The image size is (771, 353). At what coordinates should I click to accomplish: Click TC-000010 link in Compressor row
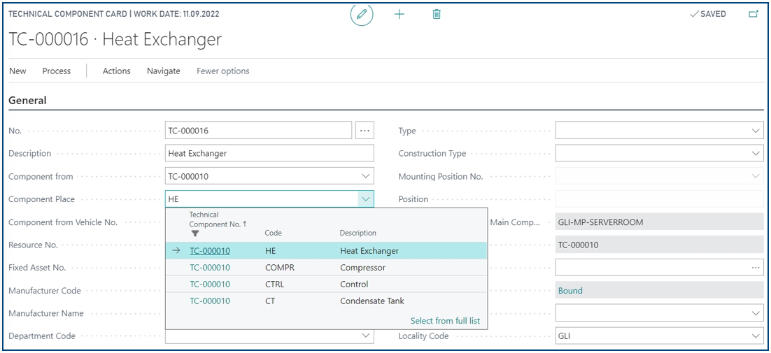click(x=210, y=268)
